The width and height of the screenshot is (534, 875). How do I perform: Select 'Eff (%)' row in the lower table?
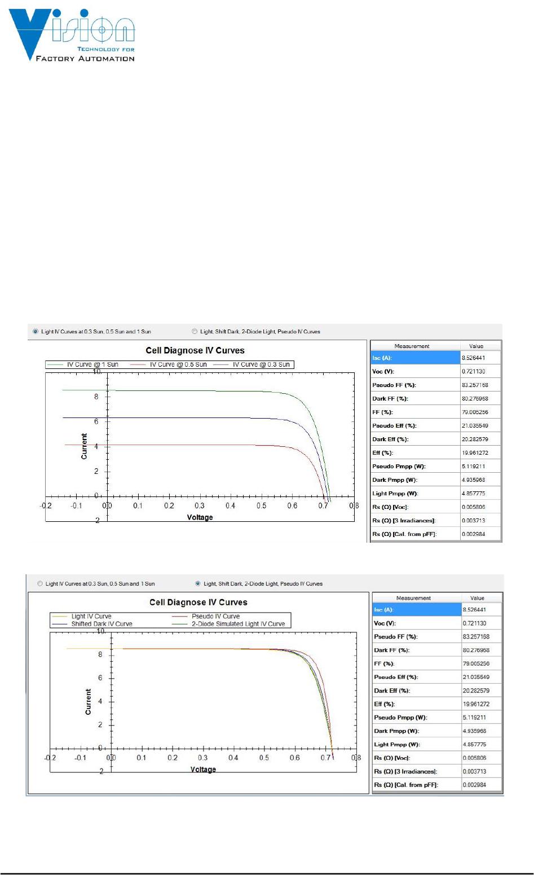(x=416, y=704)
